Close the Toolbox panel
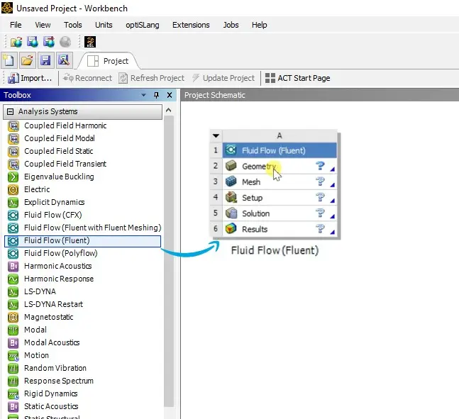 point(170,95)
